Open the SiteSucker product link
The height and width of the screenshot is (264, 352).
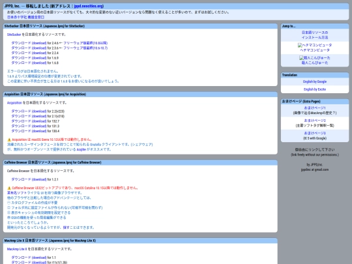[x=14, y=35]
